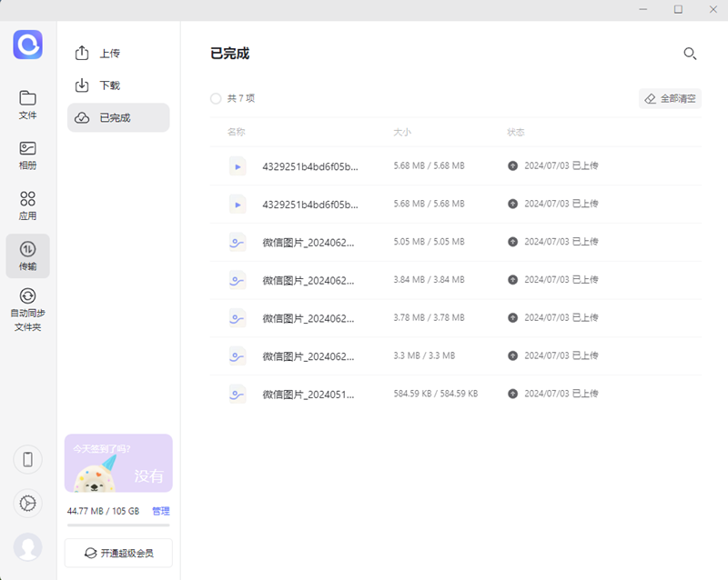
Task: Open the 文件 section in the sidebar
Action: (28, 103)
